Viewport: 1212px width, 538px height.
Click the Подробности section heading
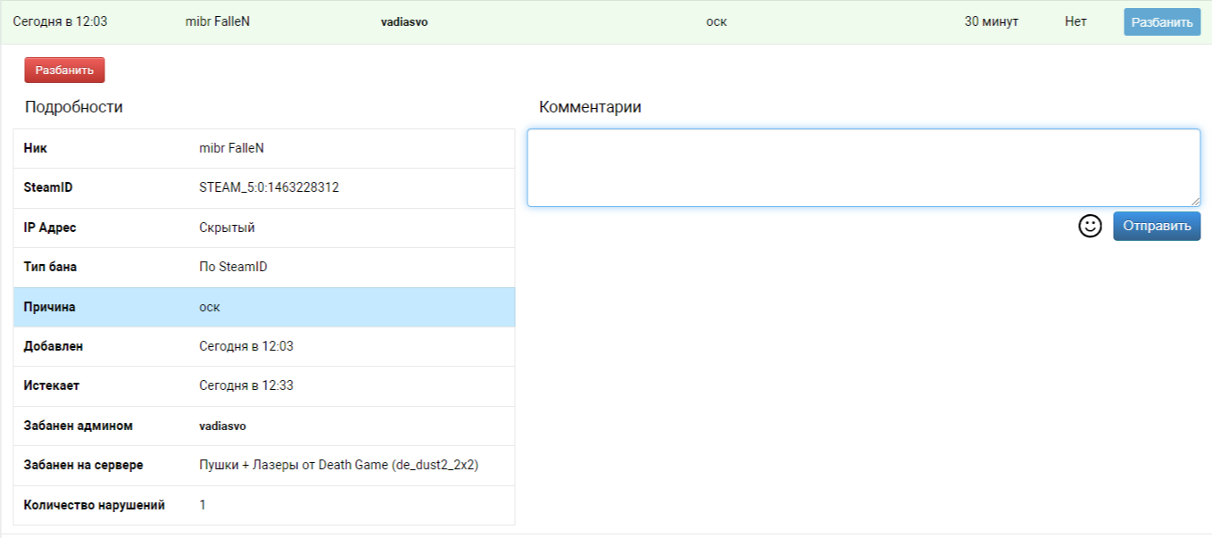(74, 107)
